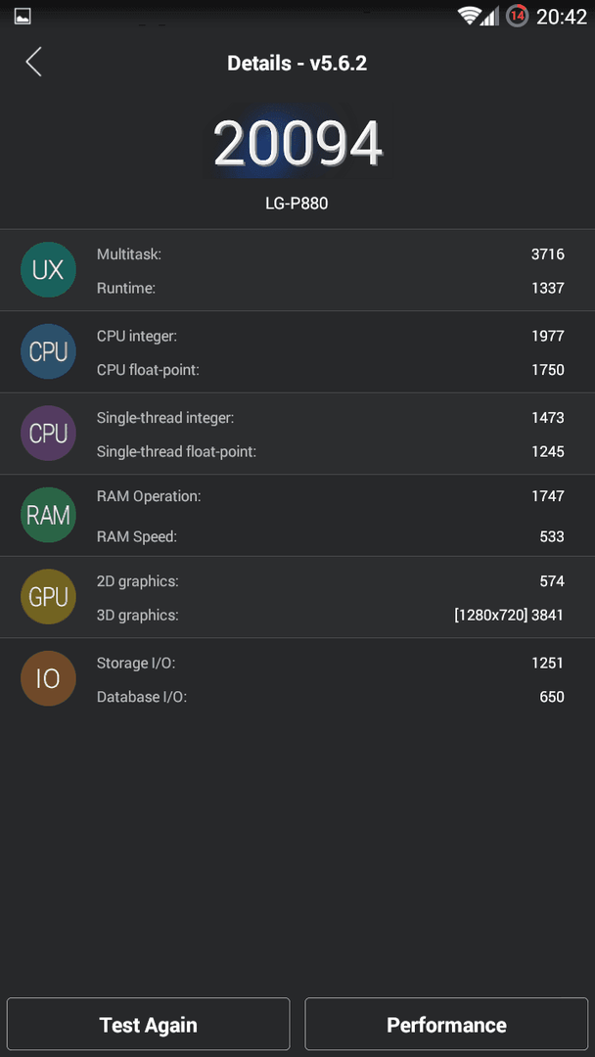The height and width of the screenshot is (1057, 595).
Task: Select the green RAM category icon
Action: click(48, 515)
